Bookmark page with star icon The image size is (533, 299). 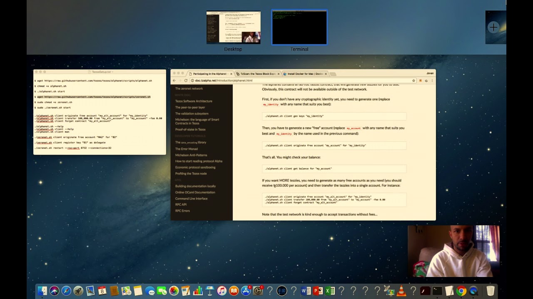[413, 81]
